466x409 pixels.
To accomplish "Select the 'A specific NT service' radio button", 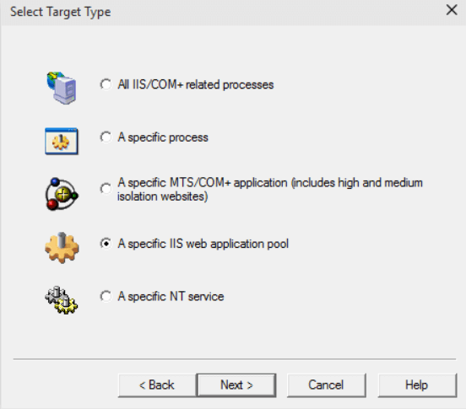I will pyautogui.click(x=106, y=296).
